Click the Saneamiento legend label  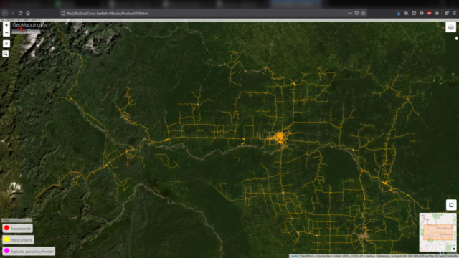21,229
